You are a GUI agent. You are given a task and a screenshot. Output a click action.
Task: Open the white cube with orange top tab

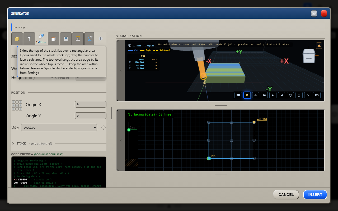[x=53, y=39]
